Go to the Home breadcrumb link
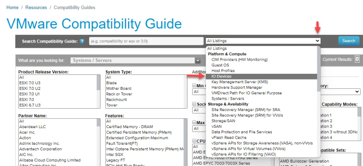The height and width of the screenshot is (166, 363). pos(12,7)
